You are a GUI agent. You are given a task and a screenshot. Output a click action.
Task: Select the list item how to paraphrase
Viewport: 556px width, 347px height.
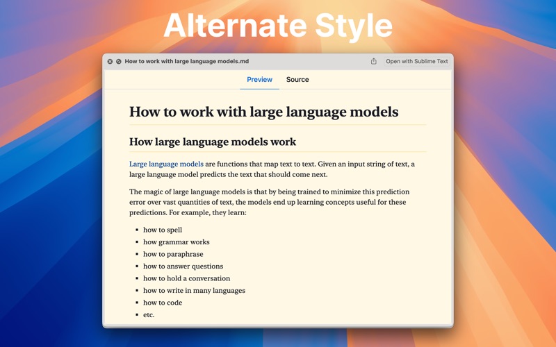click(x=173, y=254)
